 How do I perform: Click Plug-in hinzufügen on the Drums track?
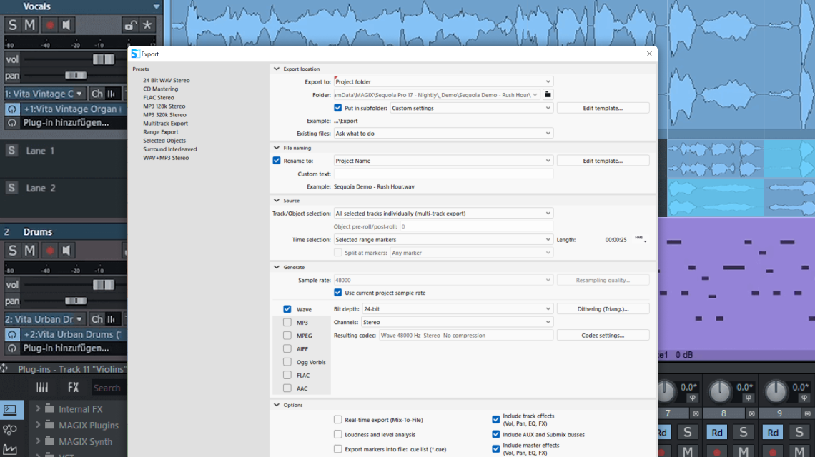pos(66,348)
